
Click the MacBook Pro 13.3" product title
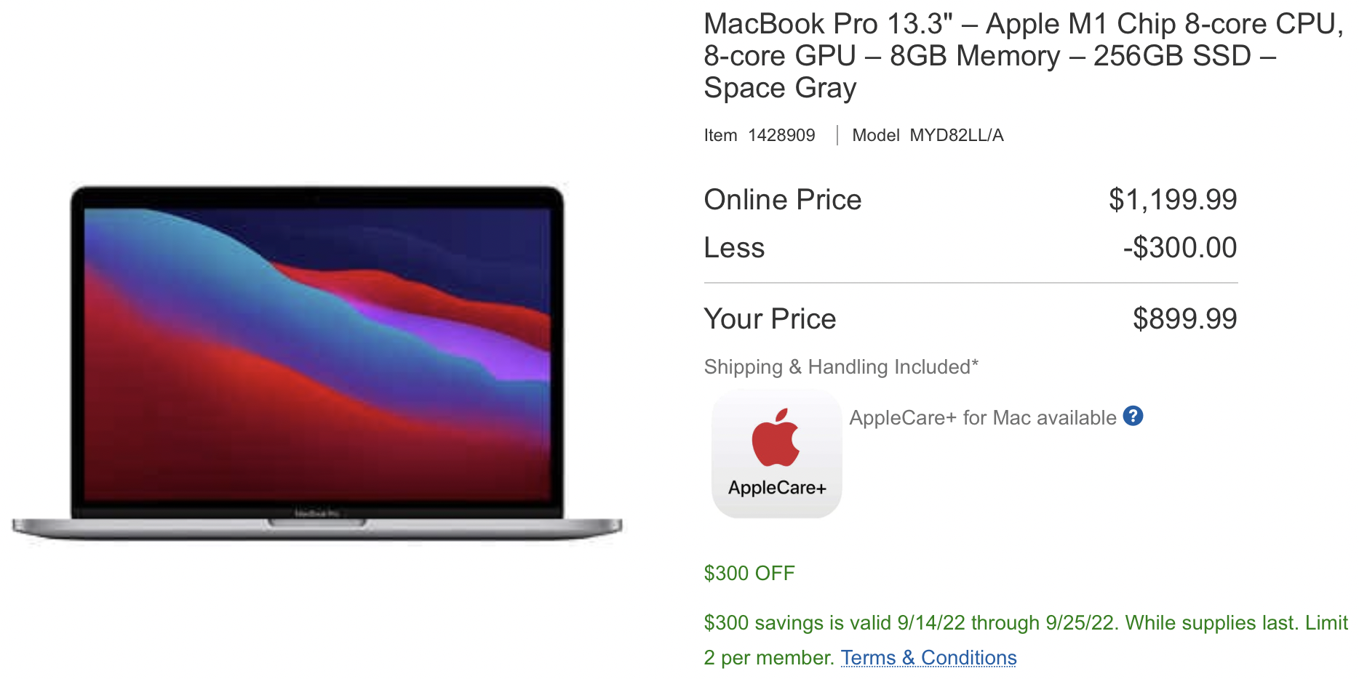[x=1023, y=56]
